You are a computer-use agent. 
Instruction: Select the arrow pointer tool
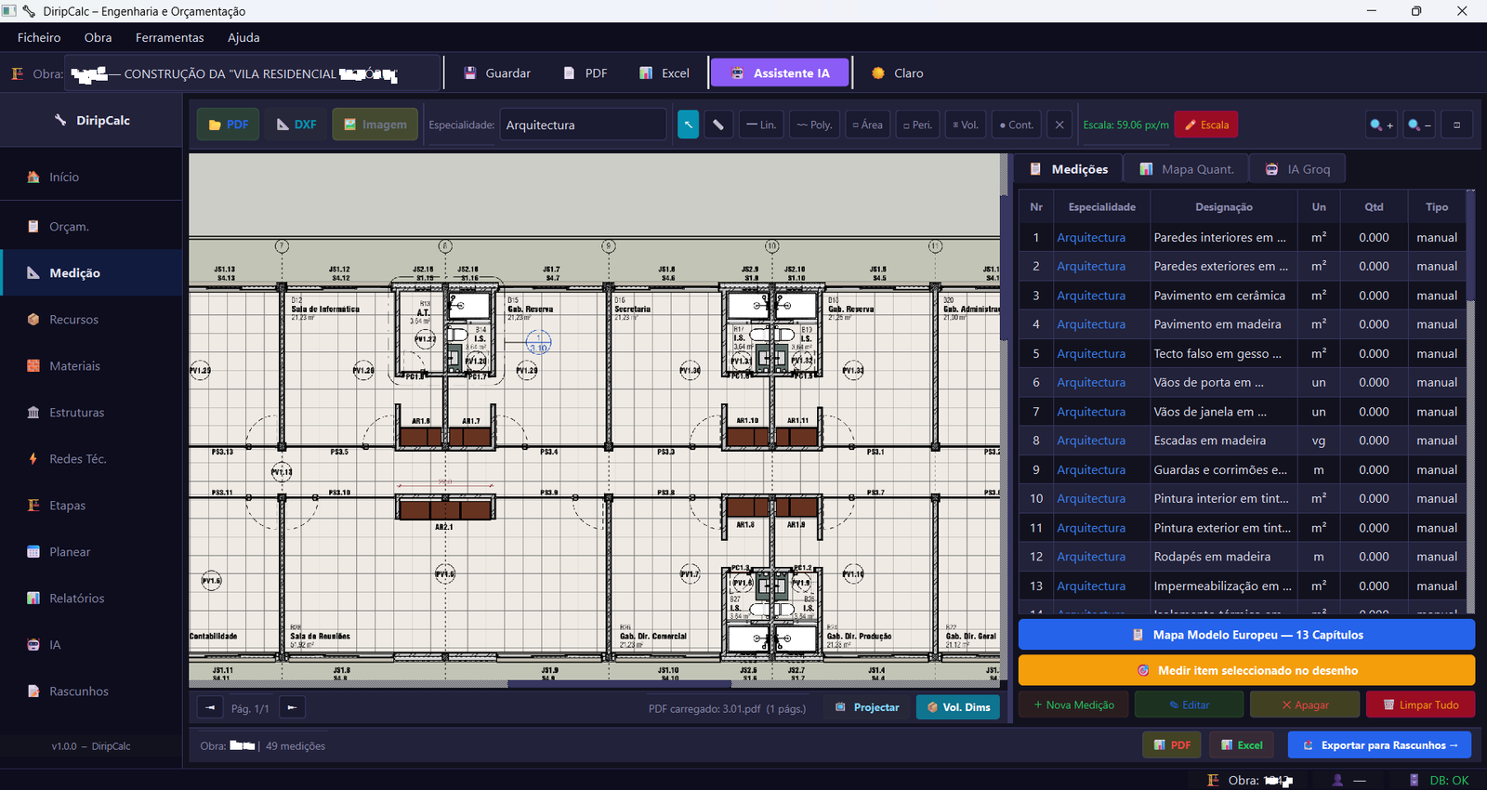point(688,125)
